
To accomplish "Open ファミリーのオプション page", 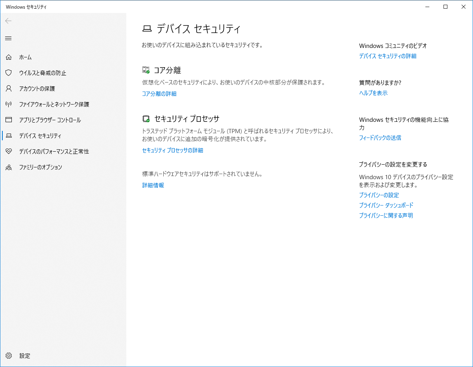I will click(x=41, y=167).
